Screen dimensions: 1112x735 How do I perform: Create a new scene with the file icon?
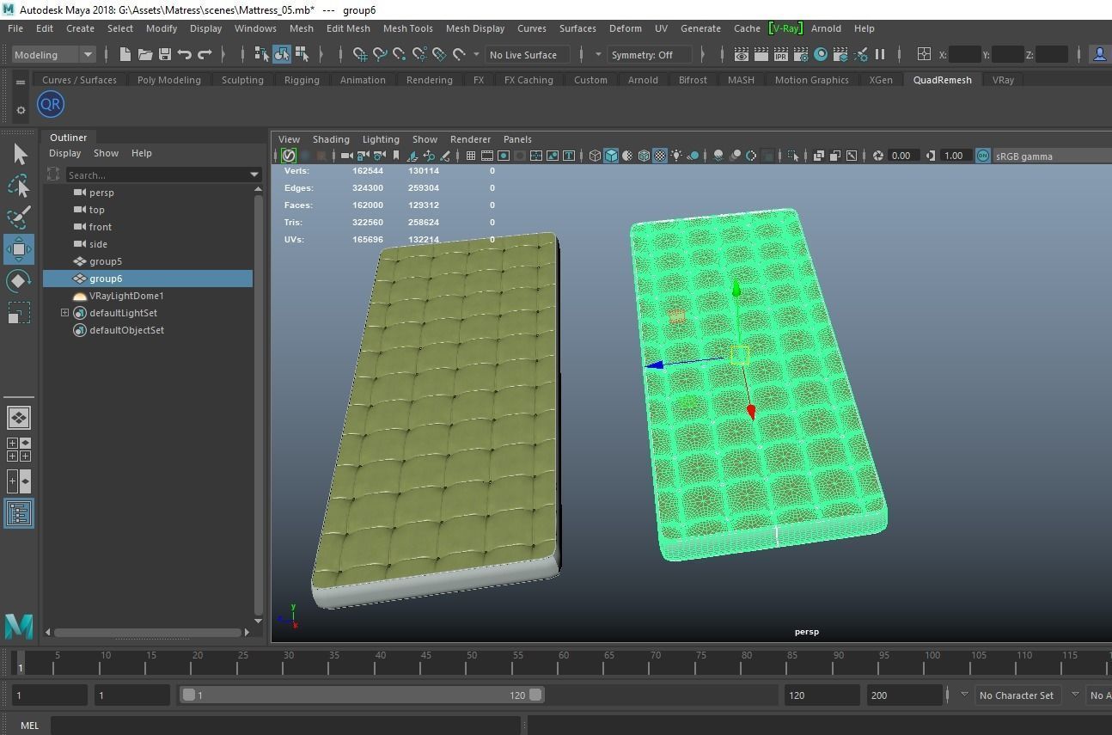pyautogui.click(x=125, y=54)
